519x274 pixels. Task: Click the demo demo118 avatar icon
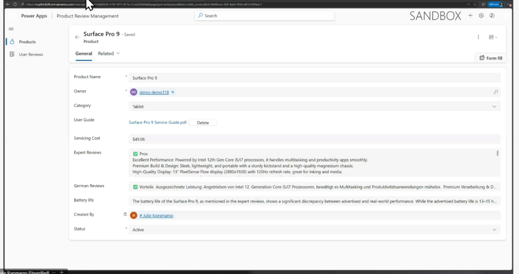click(134, 92)
